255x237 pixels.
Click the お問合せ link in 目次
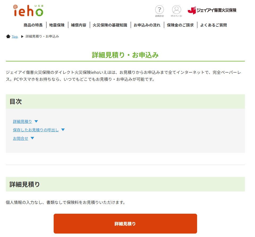point(20,138)
